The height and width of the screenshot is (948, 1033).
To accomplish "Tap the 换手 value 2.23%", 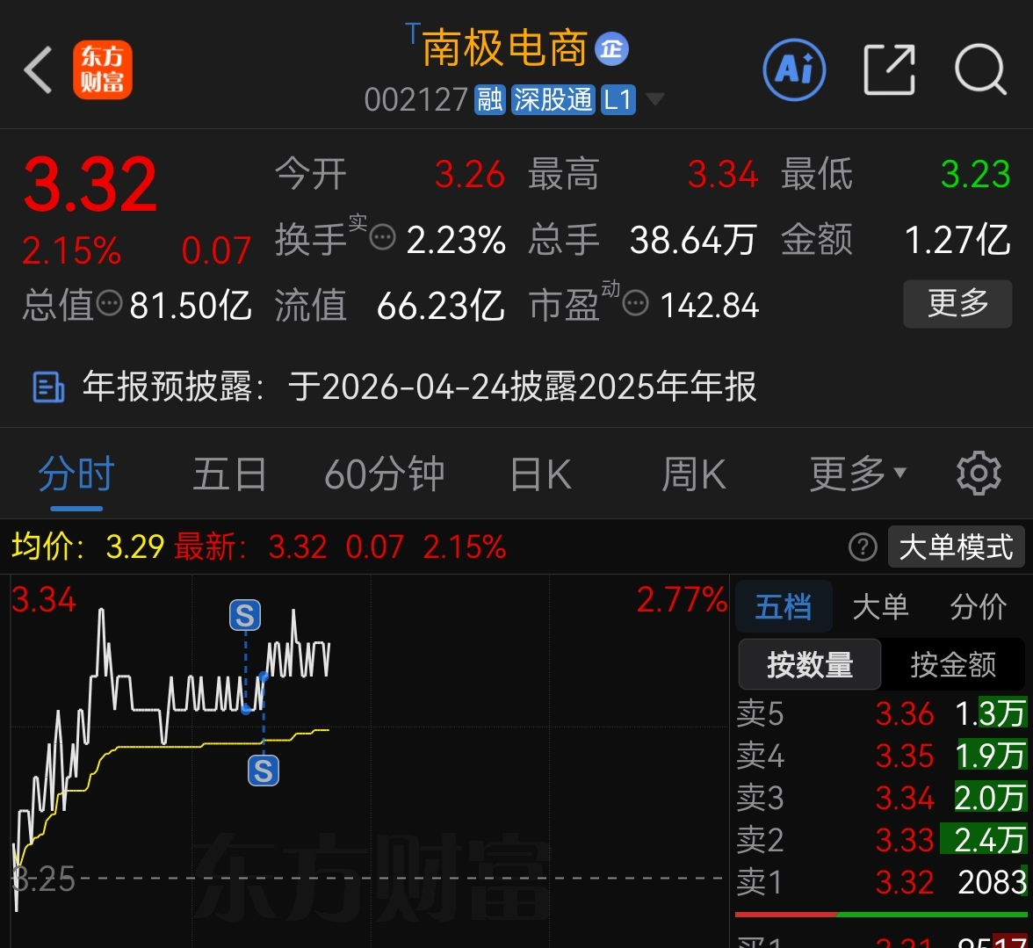I will click(456, 240).
